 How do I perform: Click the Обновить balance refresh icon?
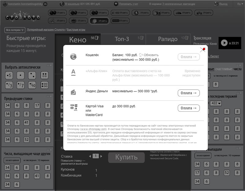(141, 55)
